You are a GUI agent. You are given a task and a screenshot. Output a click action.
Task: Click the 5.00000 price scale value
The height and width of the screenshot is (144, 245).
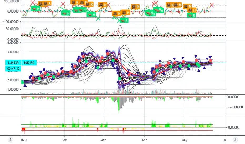(13, 52)
